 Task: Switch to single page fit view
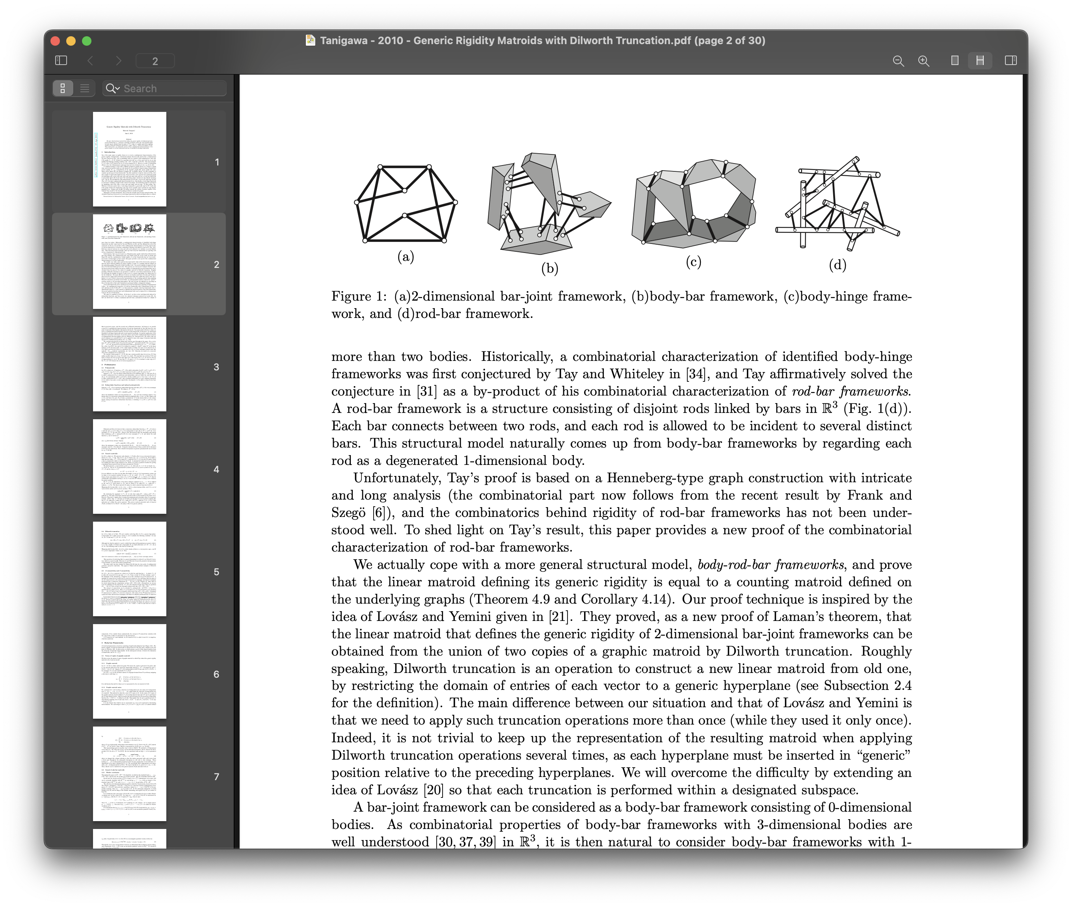(x=955, y=61)
